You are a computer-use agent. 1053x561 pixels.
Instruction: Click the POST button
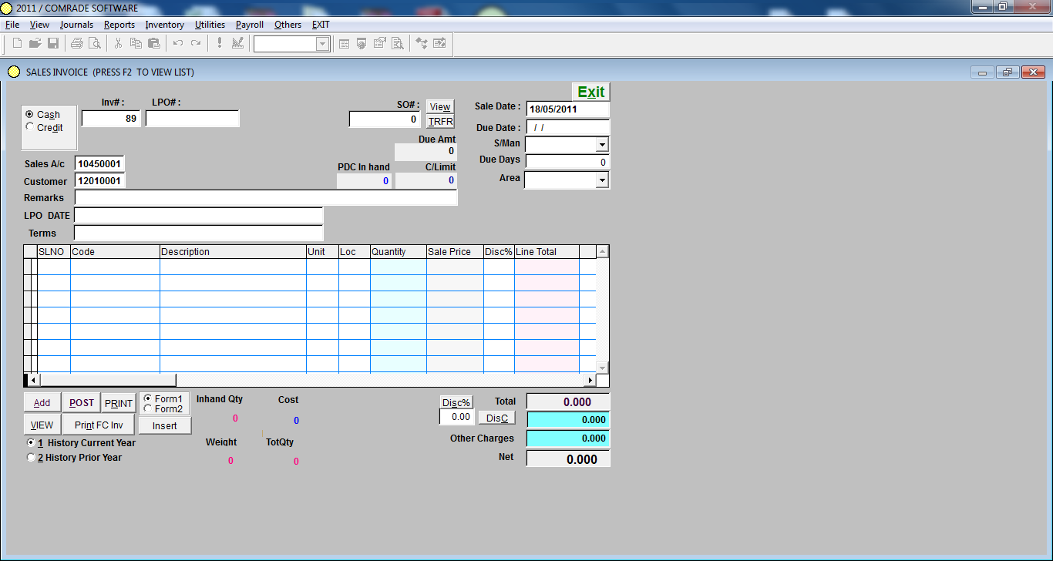click(x=80, y=402)
